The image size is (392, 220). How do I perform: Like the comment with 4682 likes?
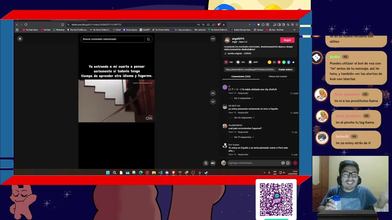[292, 113]
